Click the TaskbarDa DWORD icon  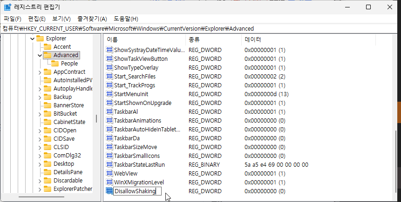coord(109,138)
